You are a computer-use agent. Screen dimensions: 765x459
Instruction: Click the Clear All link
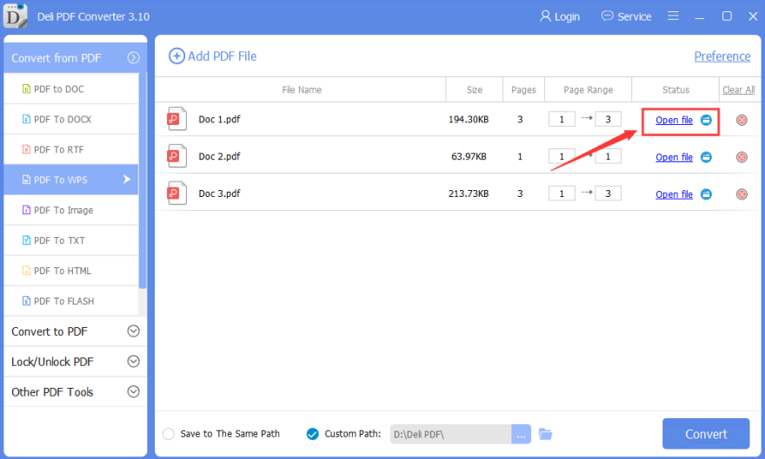[x=738, y=89]
